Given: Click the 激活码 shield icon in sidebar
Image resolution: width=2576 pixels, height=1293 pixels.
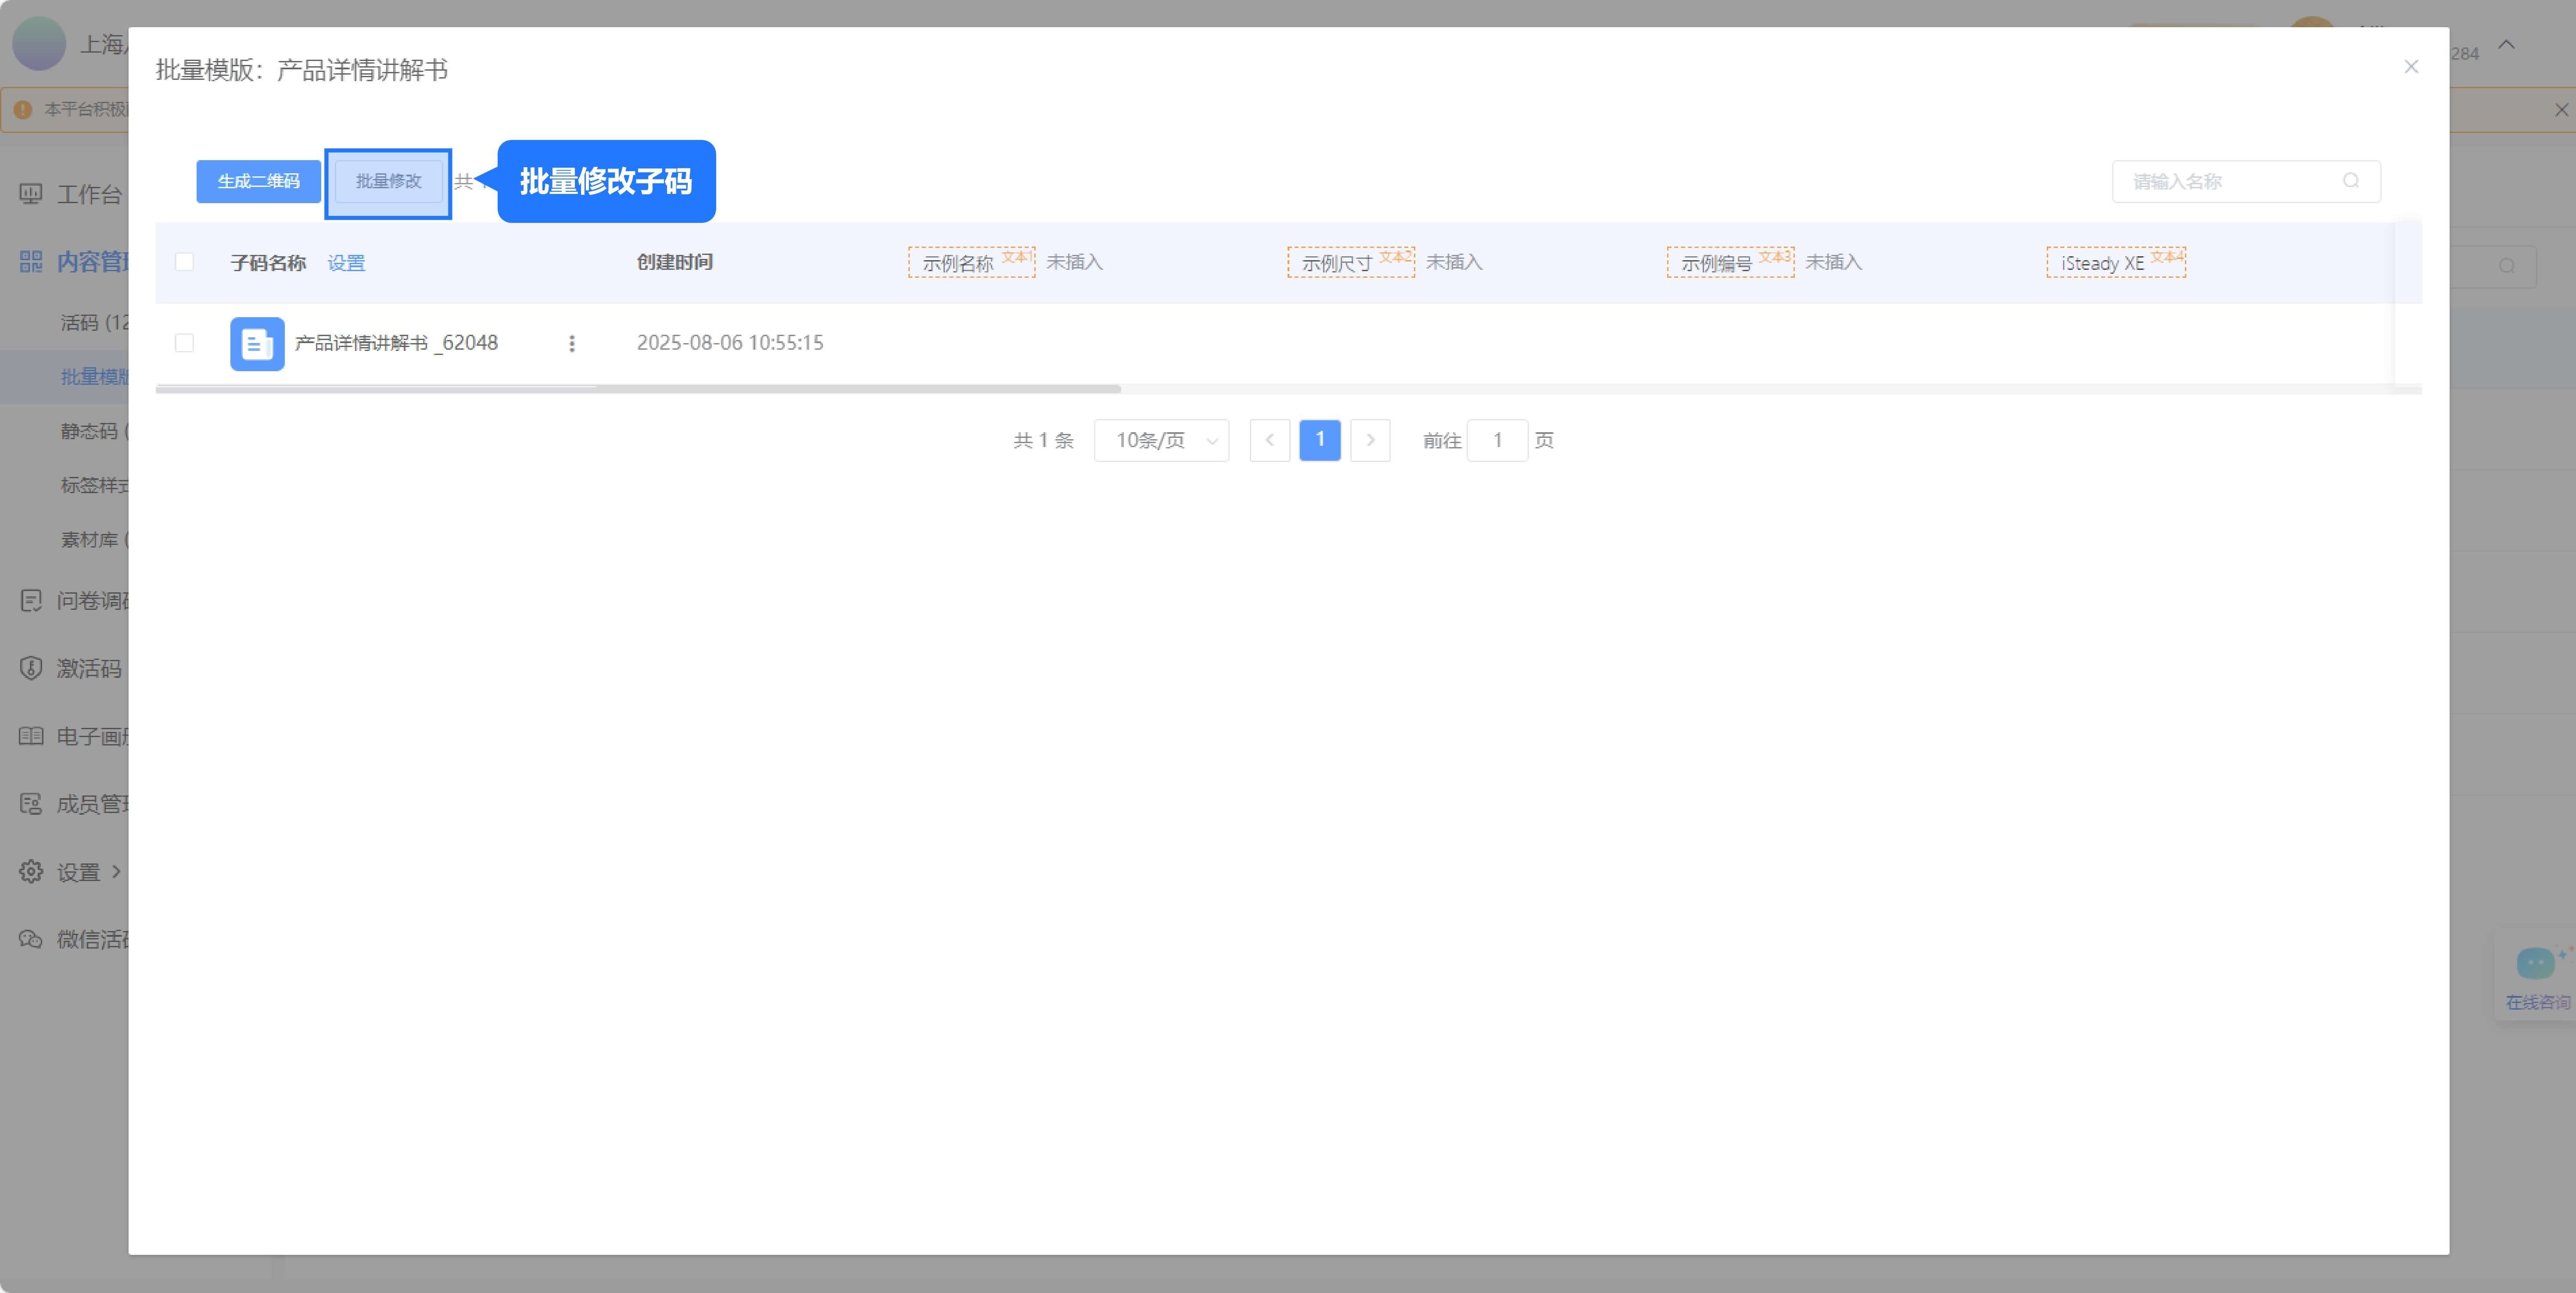Looking at the screenshot, I should click(x=31, y=668).
